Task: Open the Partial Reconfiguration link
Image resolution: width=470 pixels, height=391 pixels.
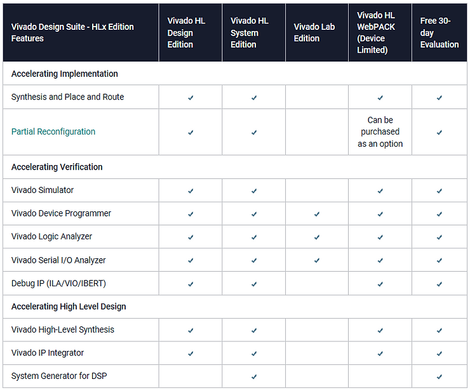Action: pyautogui.click(x=53, y=132)
